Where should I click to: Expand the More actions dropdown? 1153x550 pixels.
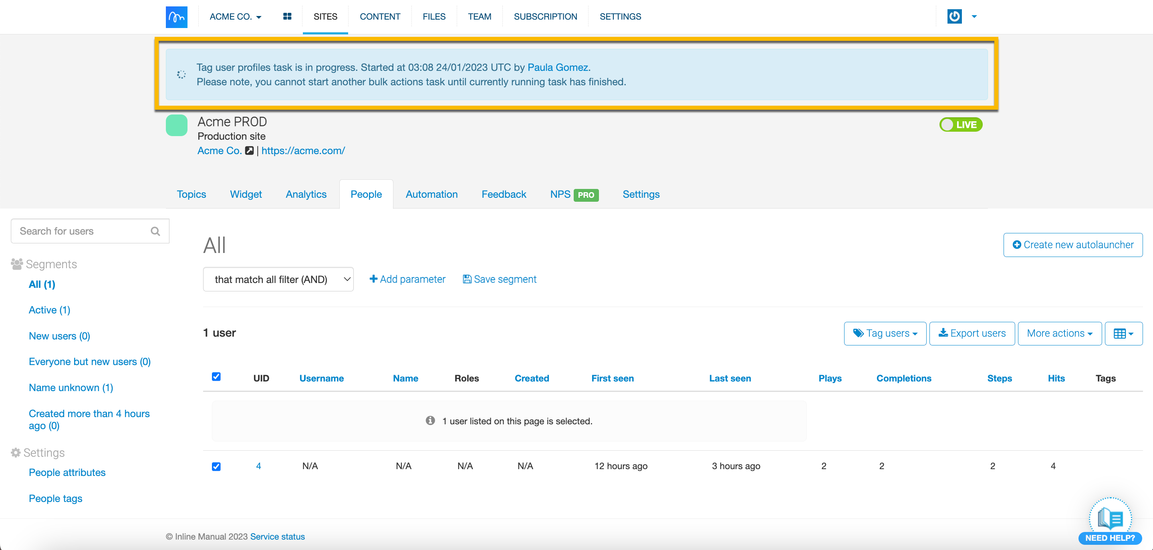tap(1059, 333)
